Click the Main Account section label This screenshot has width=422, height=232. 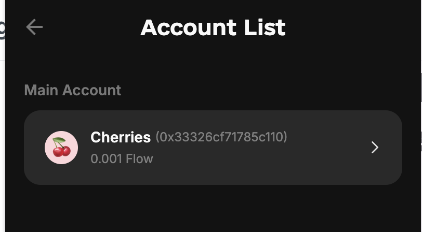(73, 90)
